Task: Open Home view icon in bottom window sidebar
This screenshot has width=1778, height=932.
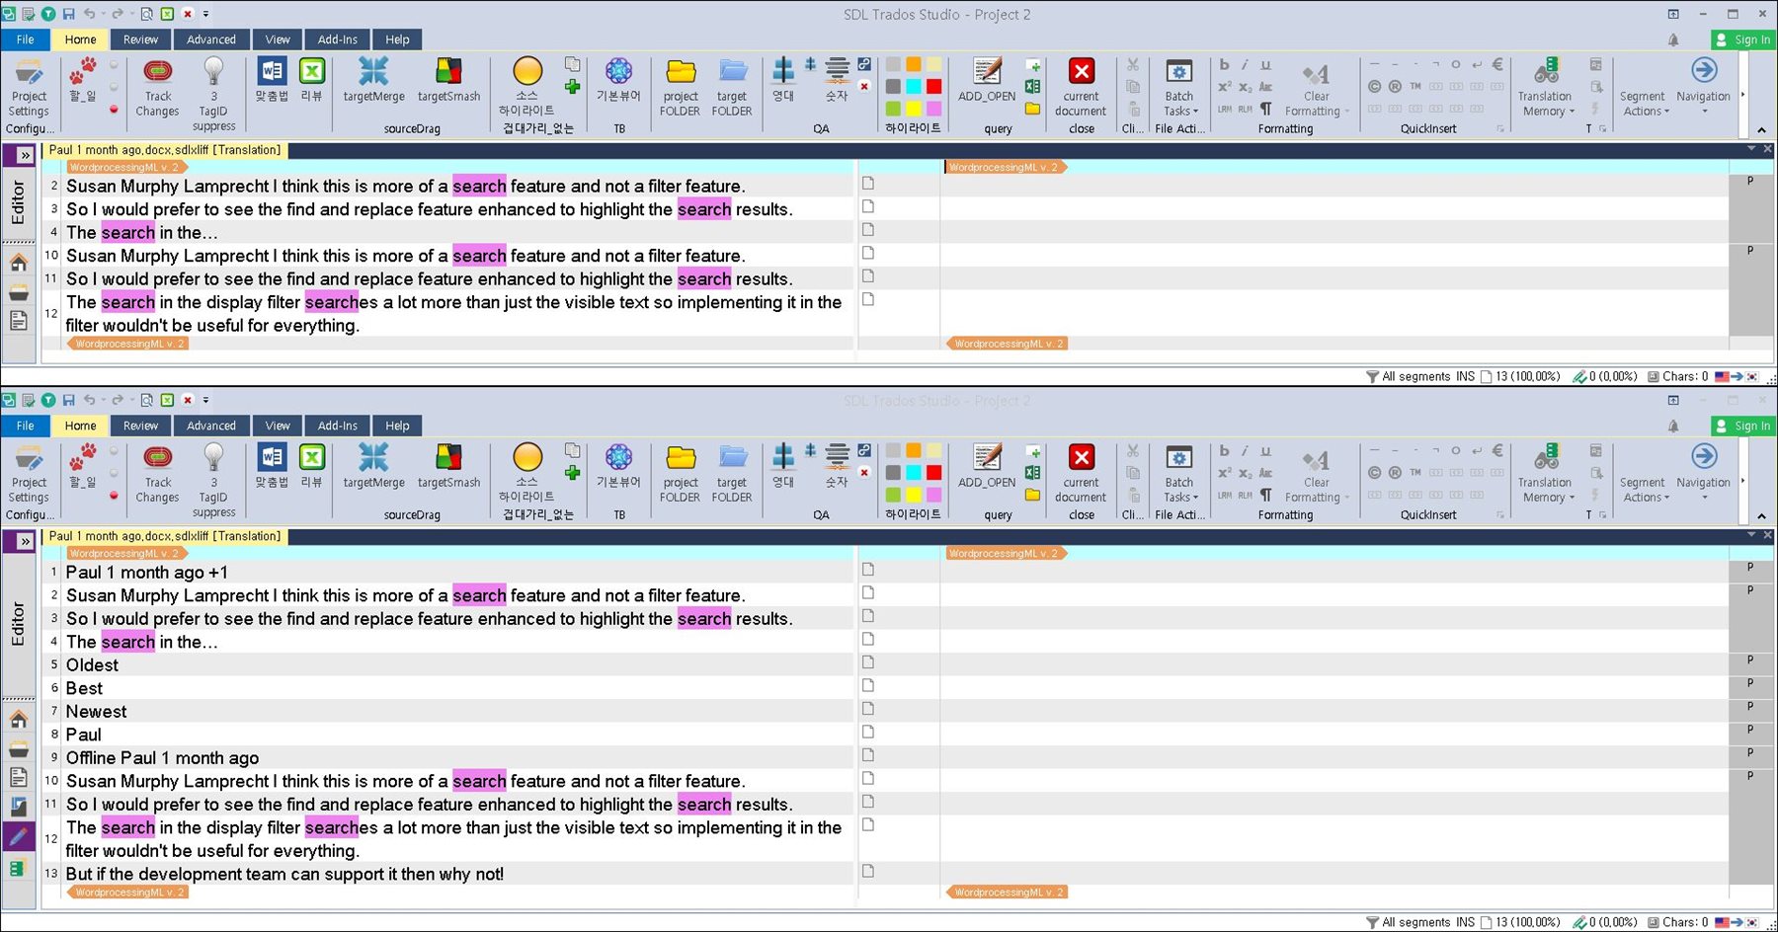Action: click(x=19, y=719)
